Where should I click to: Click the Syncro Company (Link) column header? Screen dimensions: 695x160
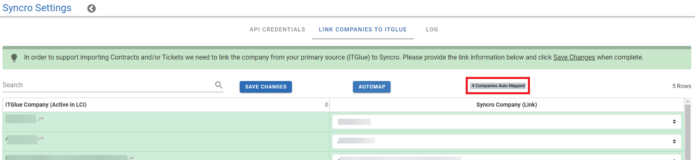click(507, 105)
